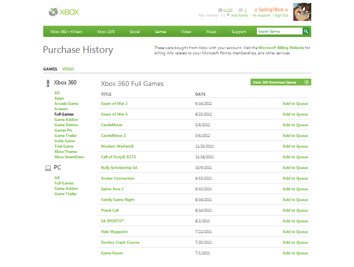Click the Xbox 360 console icon
This screenshot has height=267, width=354.
pyautogui.click(x=48, y=83)
